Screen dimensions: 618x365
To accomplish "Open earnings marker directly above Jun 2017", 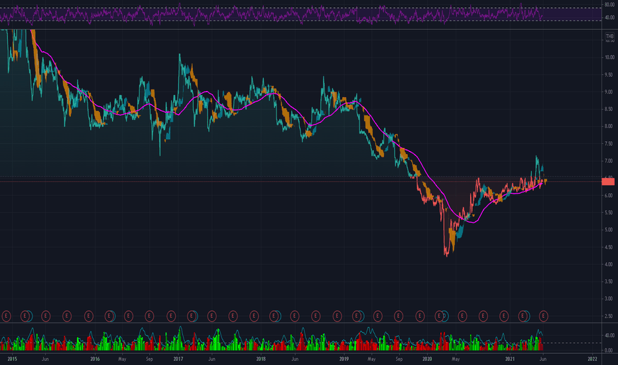I will click(212, 316).
